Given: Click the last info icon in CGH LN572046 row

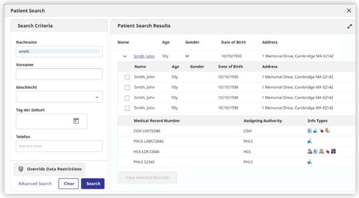Looking at the screenshot, I should click(x=328, y=131).
